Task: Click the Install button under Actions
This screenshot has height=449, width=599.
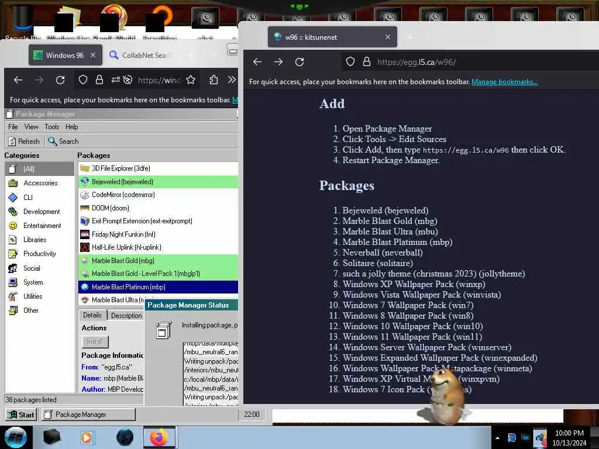Action: pos(95,342)
